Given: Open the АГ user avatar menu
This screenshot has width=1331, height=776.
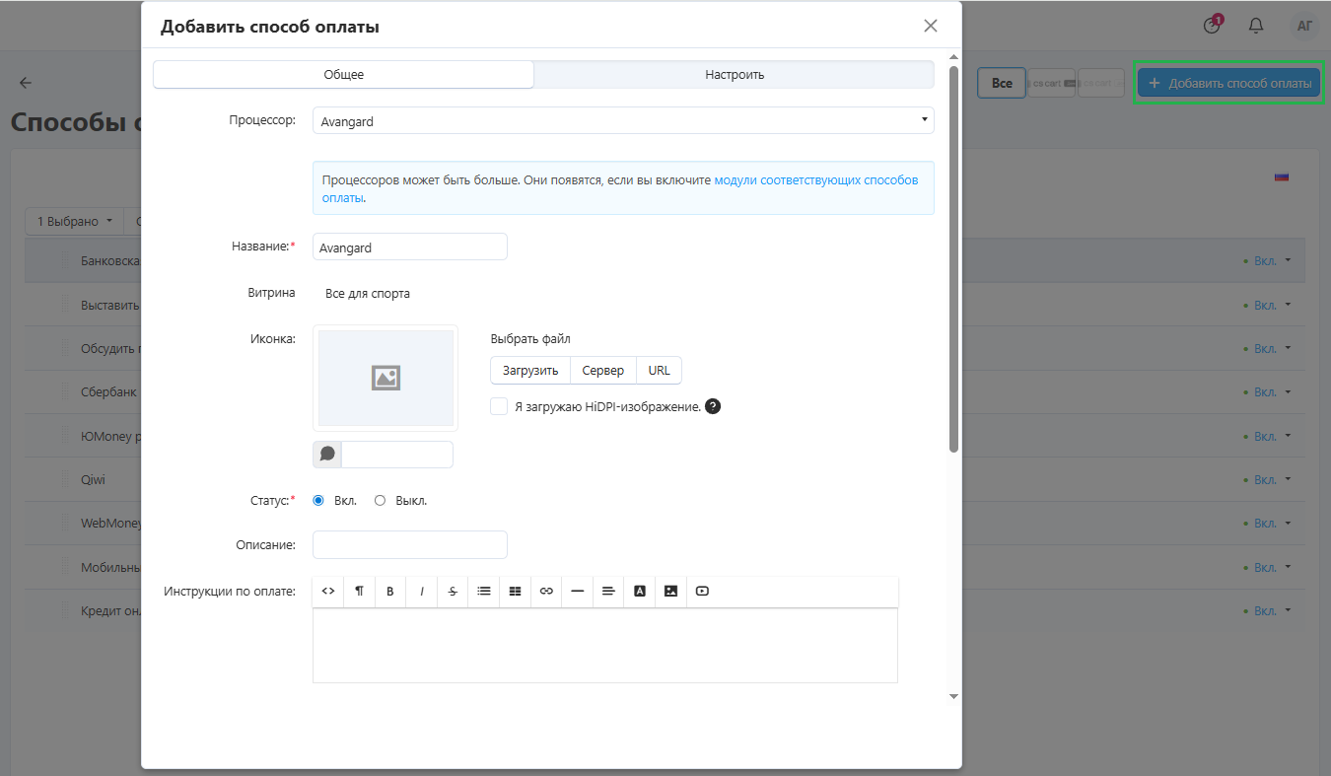Looking at the screenshot, I should [1304, 26].
